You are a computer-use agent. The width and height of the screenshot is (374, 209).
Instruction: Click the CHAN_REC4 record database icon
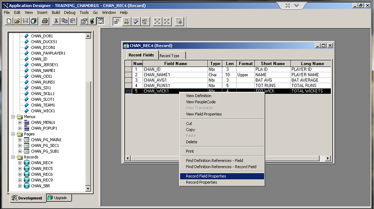[27, 163]
